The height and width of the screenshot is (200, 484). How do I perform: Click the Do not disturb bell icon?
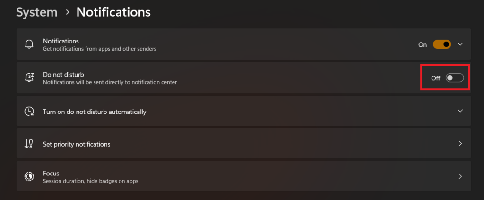29,78
